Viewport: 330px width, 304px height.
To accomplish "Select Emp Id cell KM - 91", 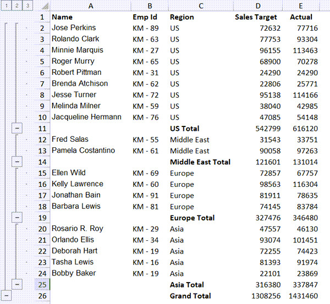I will (x=146, y=195).
